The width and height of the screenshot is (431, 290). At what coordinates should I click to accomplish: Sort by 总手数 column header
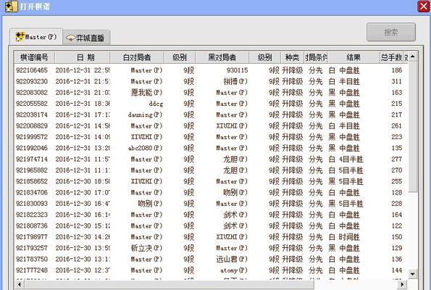click(x=391, y=57)
